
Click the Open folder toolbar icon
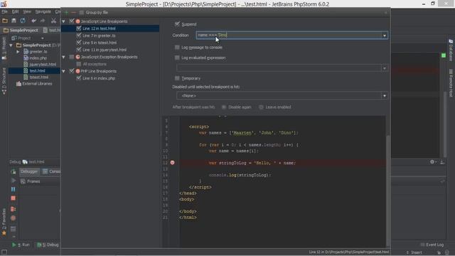coord(5,21)
